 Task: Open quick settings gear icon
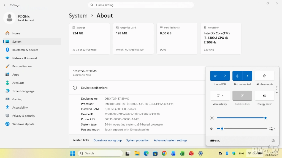(x=273, y=141)
